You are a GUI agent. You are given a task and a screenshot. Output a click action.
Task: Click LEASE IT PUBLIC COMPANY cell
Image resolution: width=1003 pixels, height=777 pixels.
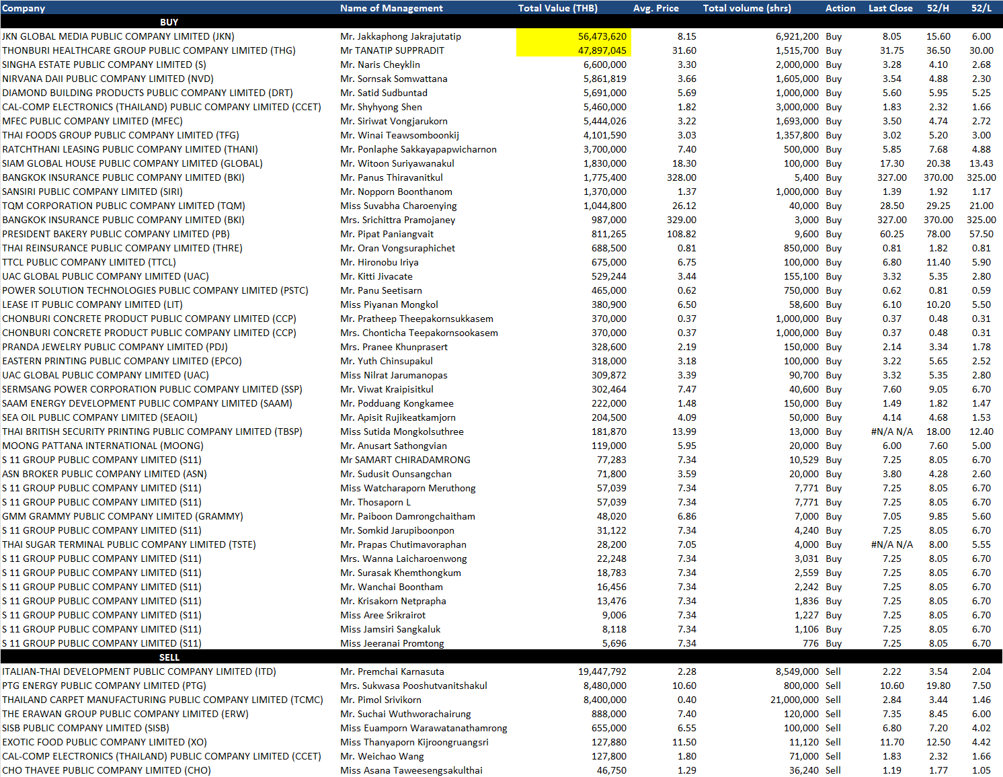(x=92, y=304)
